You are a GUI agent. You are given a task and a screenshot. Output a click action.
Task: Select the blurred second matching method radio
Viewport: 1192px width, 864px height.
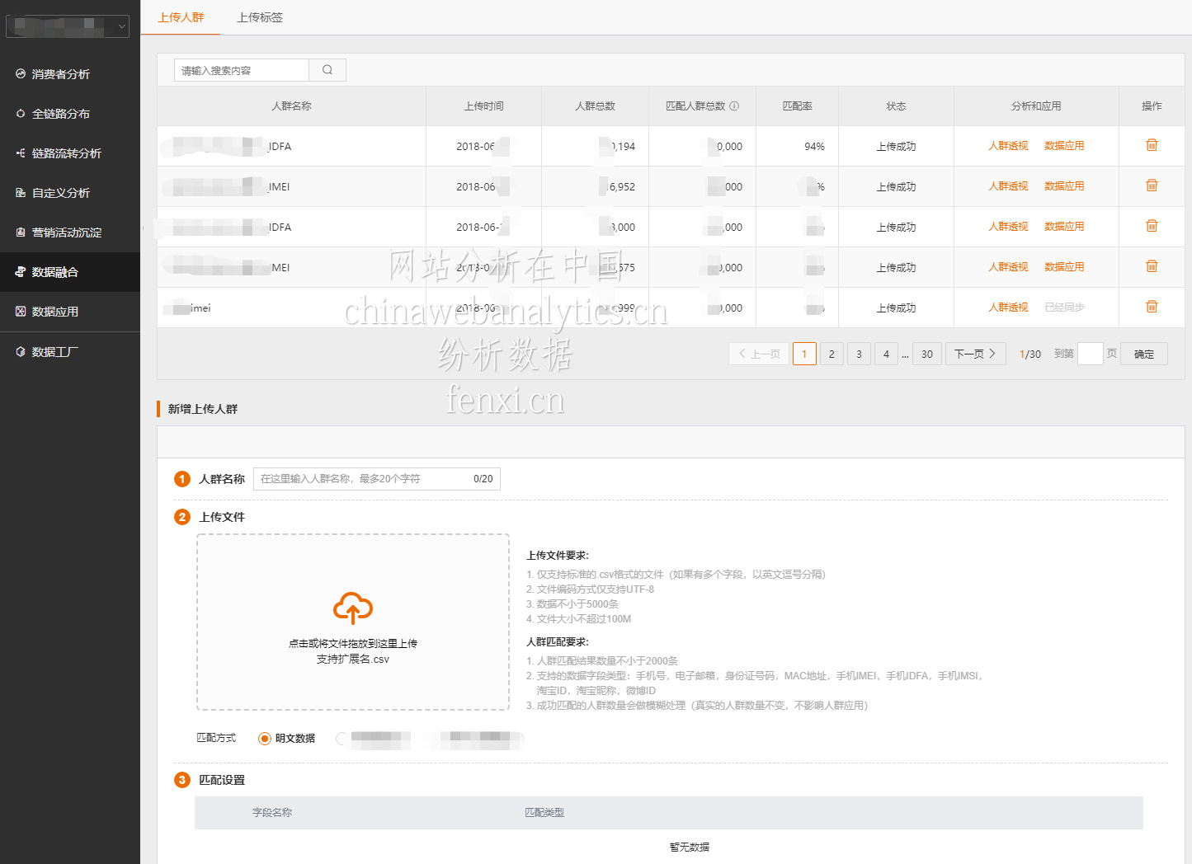pos(342,739)
